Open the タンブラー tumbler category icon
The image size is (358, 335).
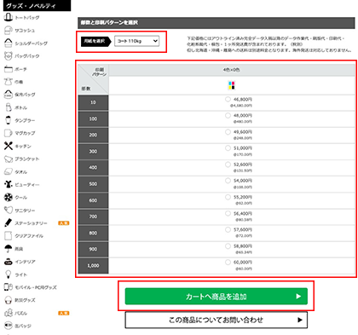(9, 120)
